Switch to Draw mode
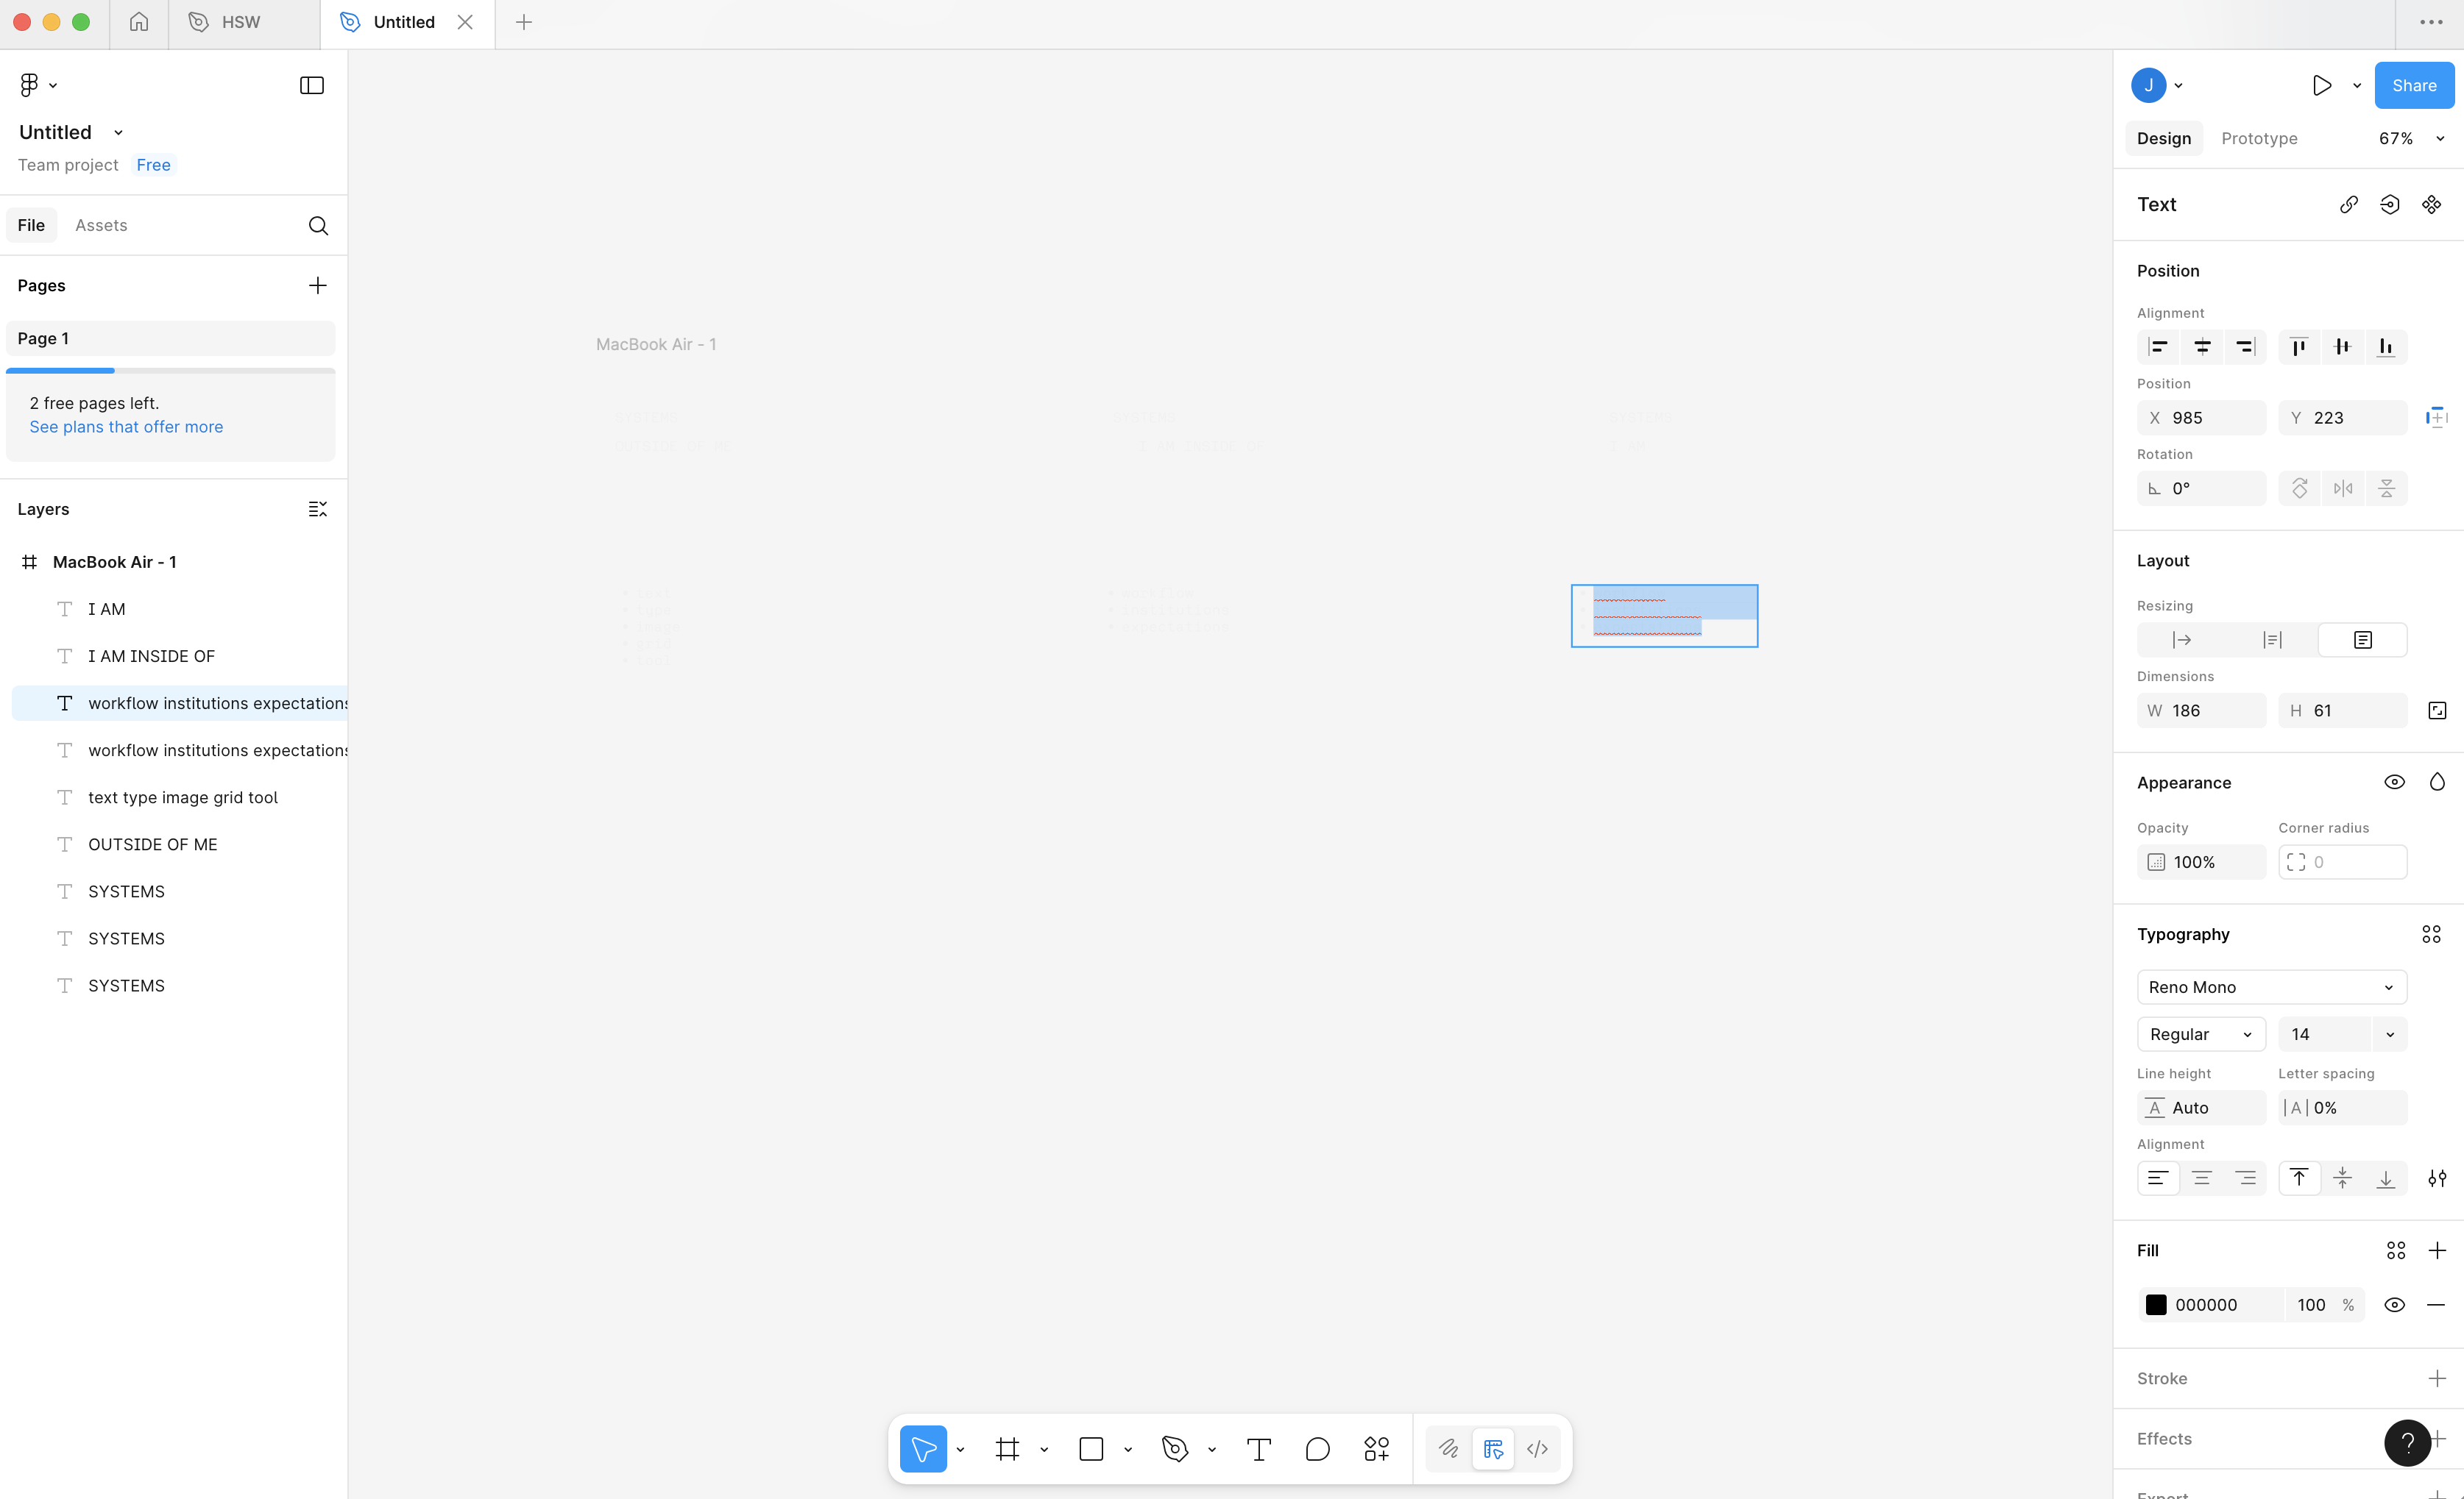The image size is (2464, 1499). 1448,1449
